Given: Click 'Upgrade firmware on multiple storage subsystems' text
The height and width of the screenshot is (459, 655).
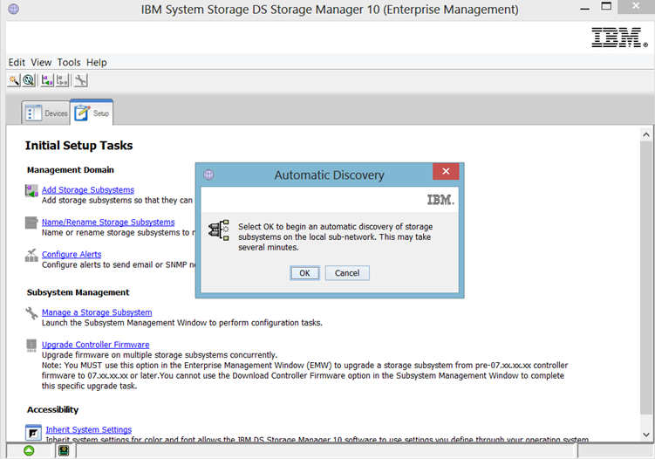Looking at the screenshot, I should pos(159,355).
